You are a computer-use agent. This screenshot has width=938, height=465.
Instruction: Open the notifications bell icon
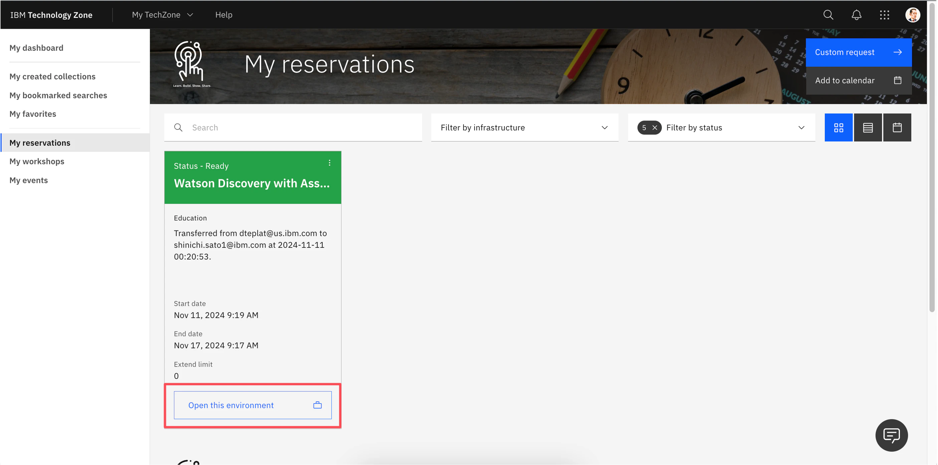pyautogui.click(x=857, y=15)
